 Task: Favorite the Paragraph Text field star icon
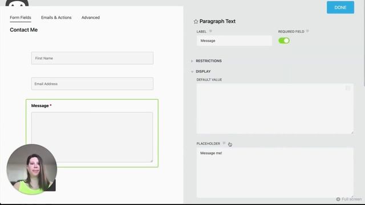point(196,22)
